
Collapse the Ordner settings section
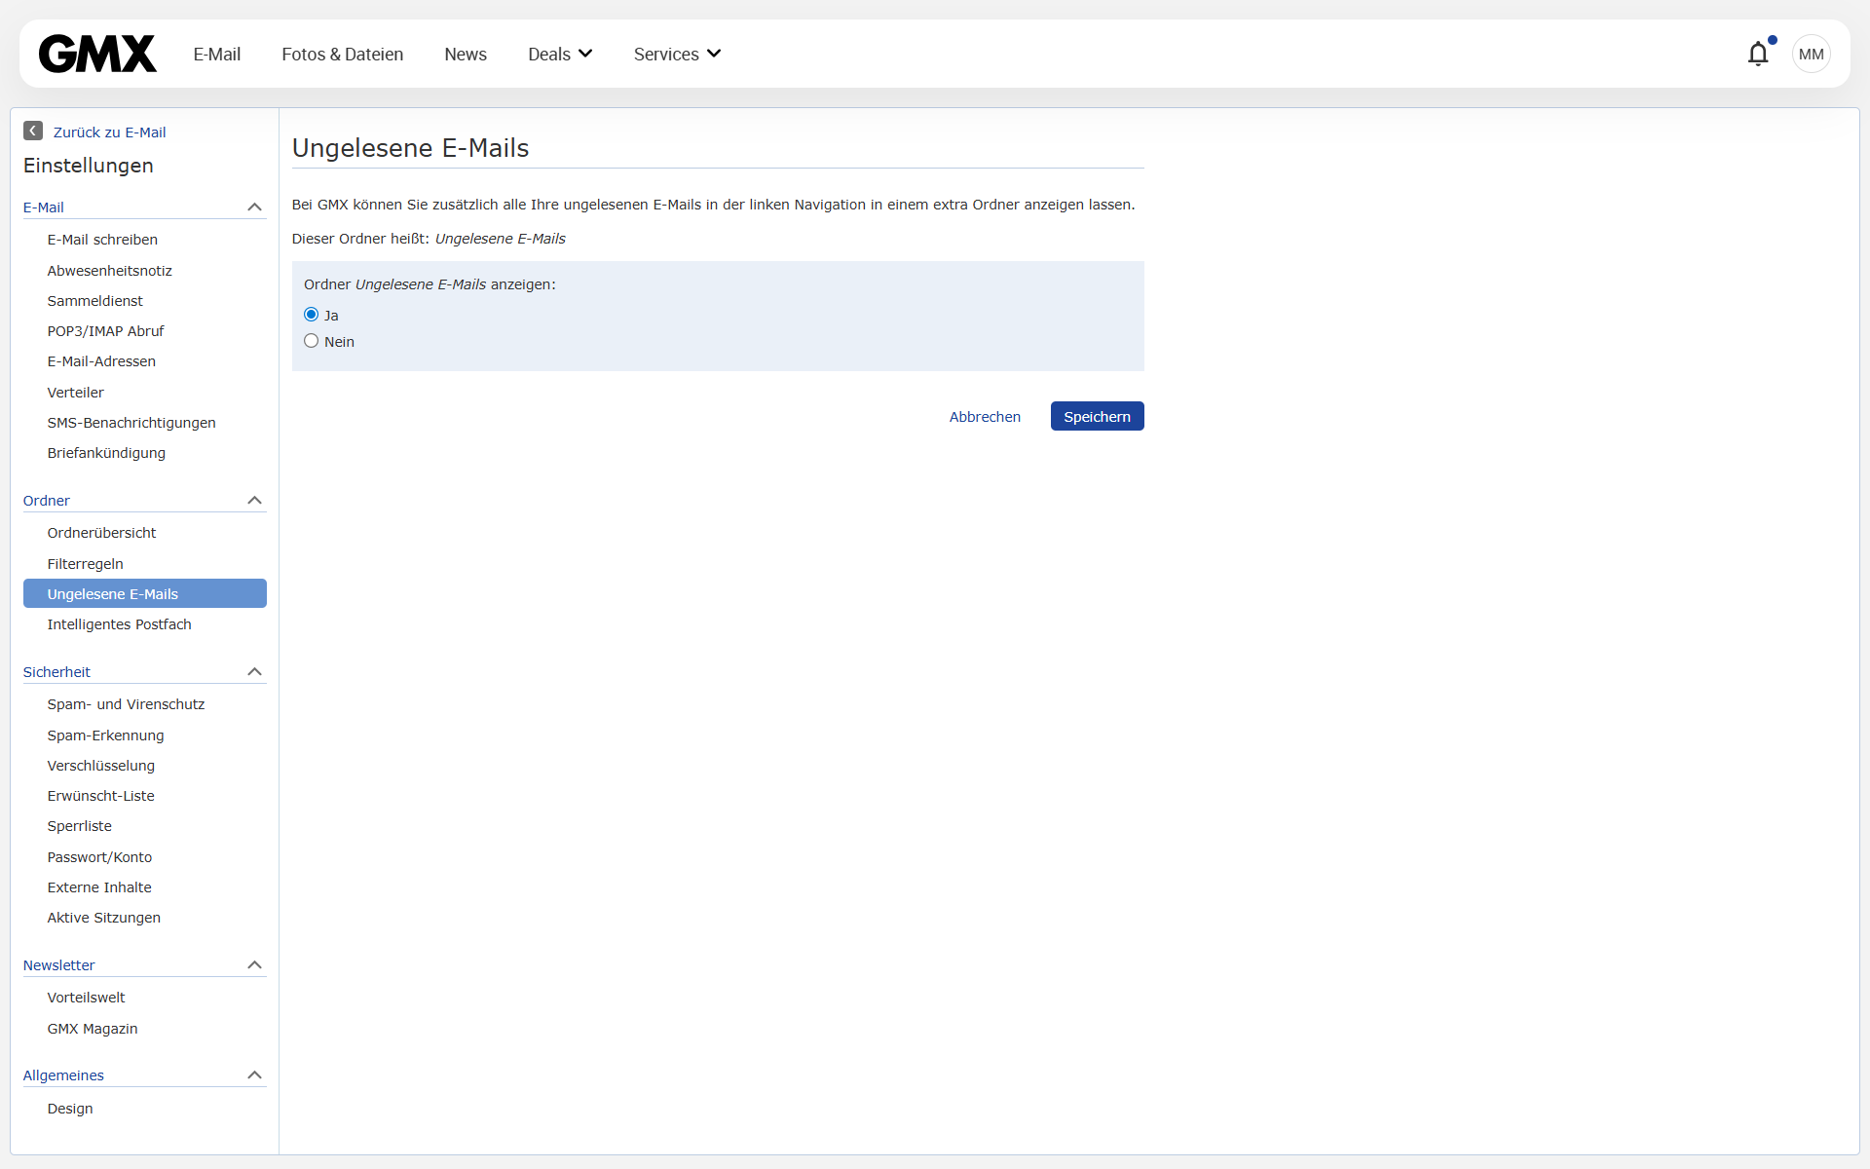[x=254, y=500]
